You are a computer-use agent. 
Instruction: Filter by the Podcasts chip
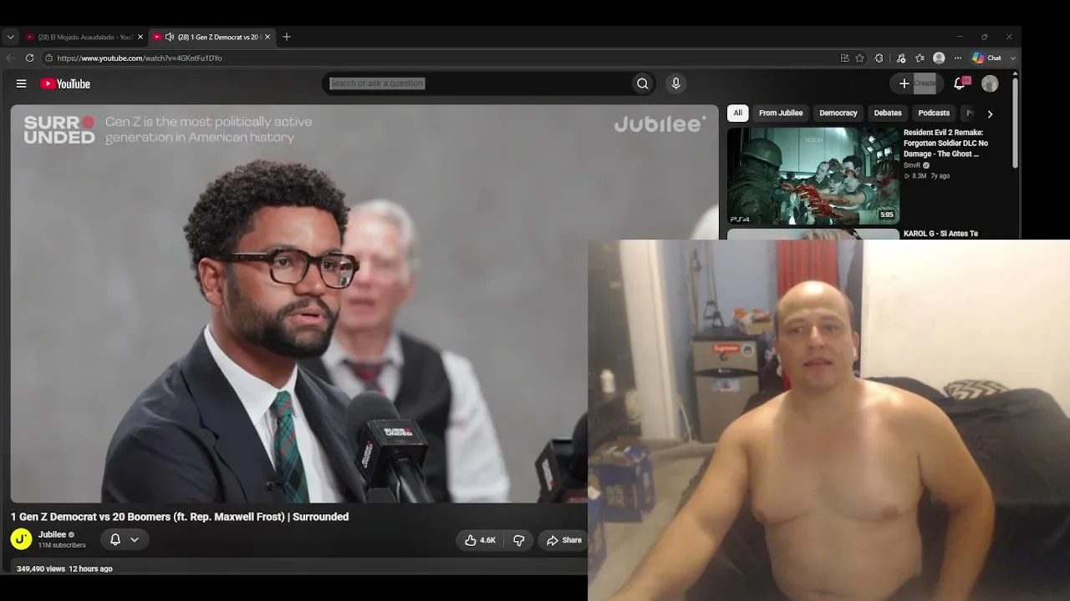pos(934,113)
